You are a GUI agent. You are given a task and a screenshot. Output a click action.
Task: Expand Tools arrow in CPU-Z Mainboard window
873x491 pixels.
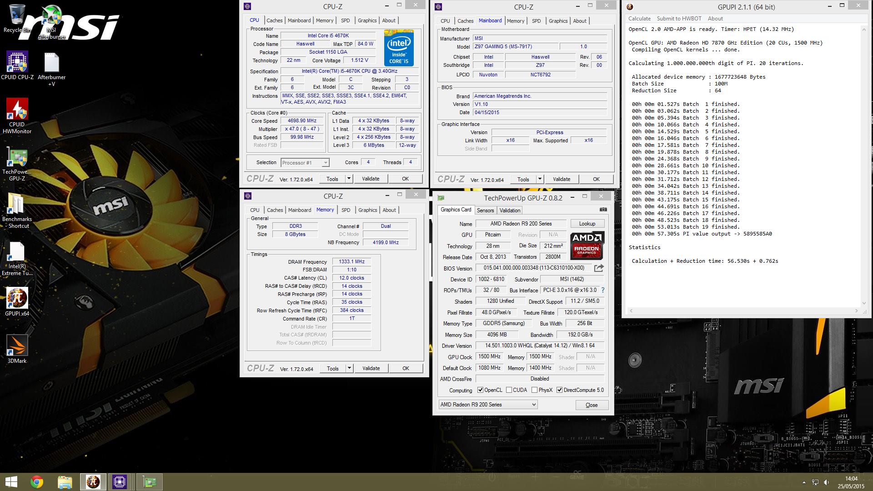(x=540, y=180)
